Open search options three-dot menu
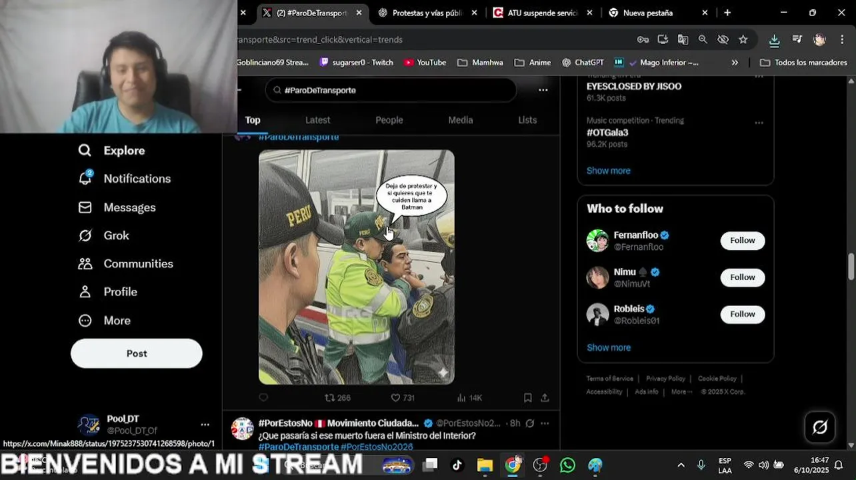 click(x=543, y=90)
